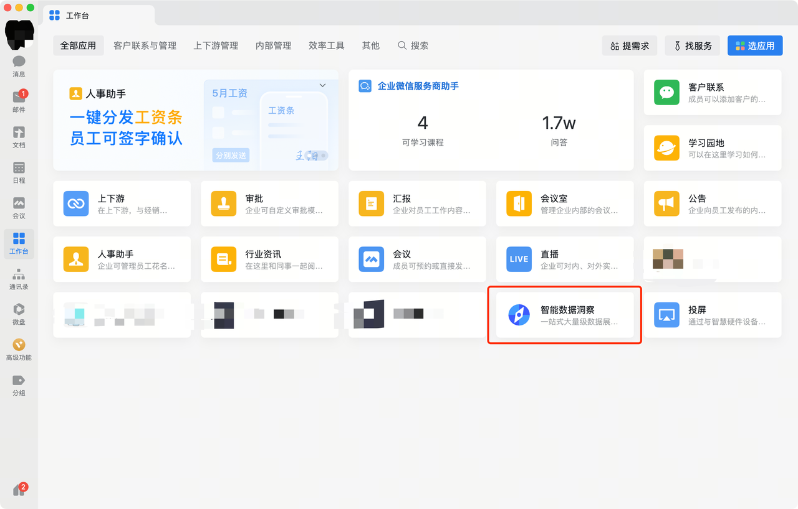The width and height of the screenshot is (798, 509).
Task: Open the 邮件 sidebar icon with unread badge
Action: click(x=19, y=101)
